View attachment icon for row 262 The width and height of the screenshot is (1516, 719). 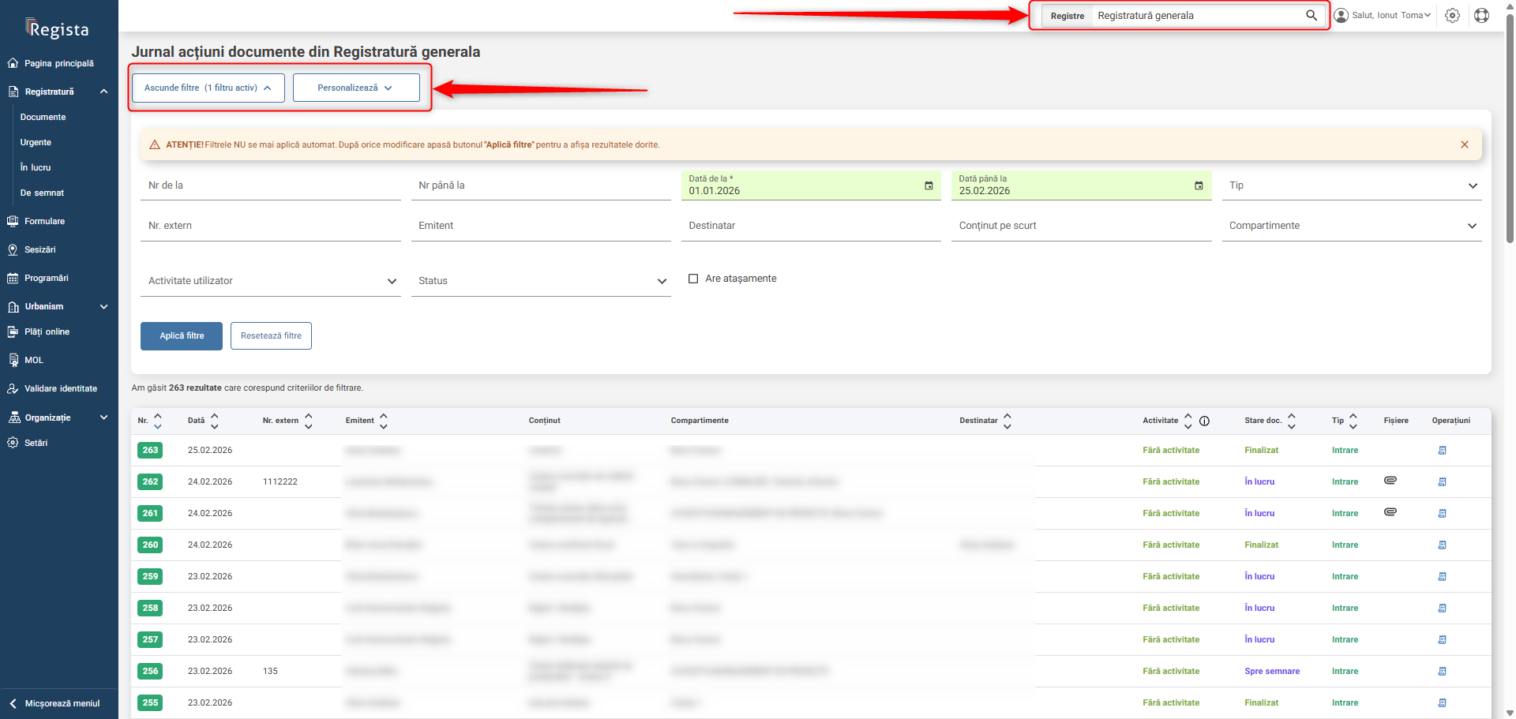pyautogui.click(x=1390, y=480)
